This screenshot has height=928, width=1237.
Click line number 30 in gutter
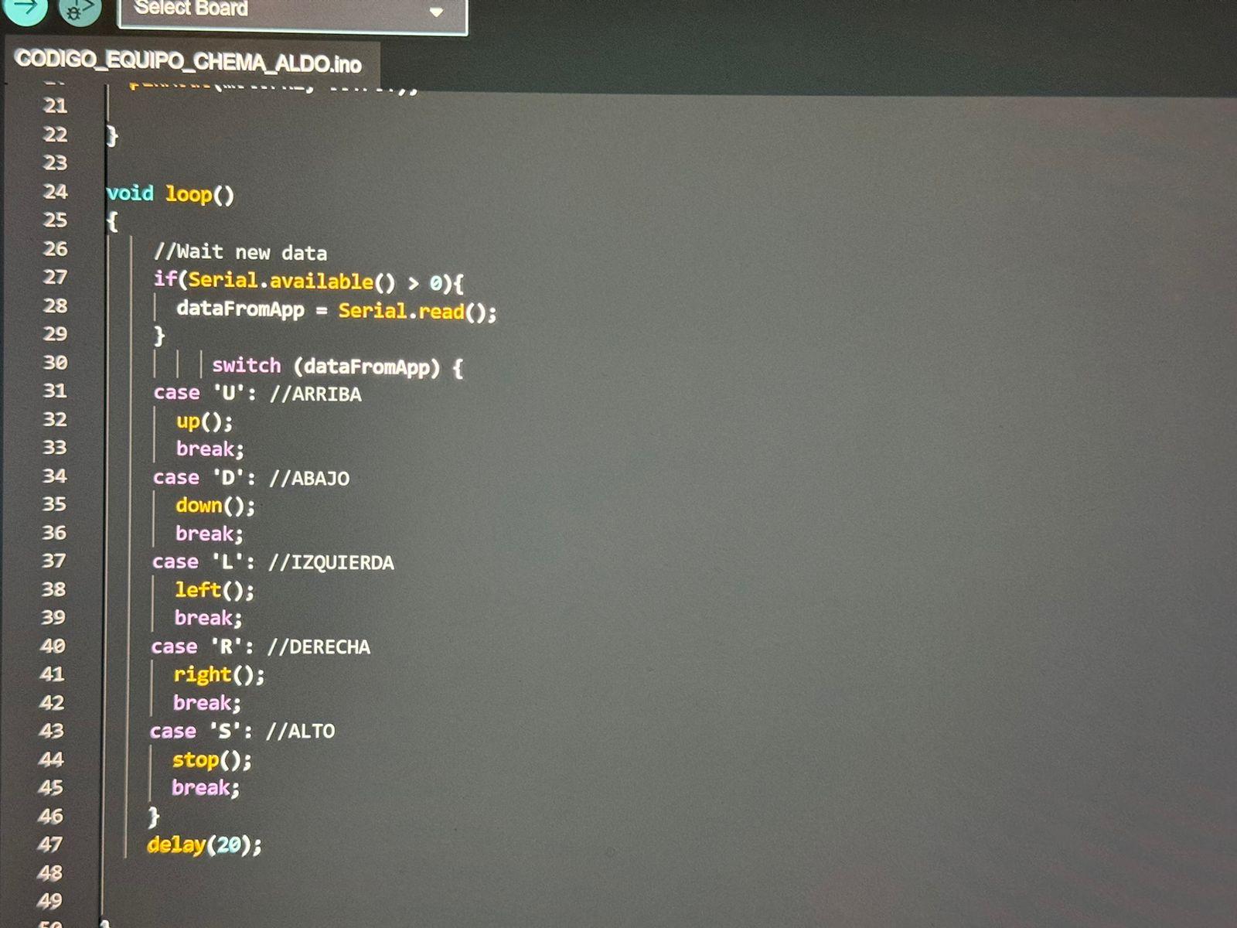click(x=55, y=362)
